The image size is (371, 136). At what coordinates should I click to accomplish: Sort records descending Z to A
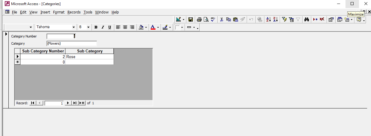(x=276, y=19)
